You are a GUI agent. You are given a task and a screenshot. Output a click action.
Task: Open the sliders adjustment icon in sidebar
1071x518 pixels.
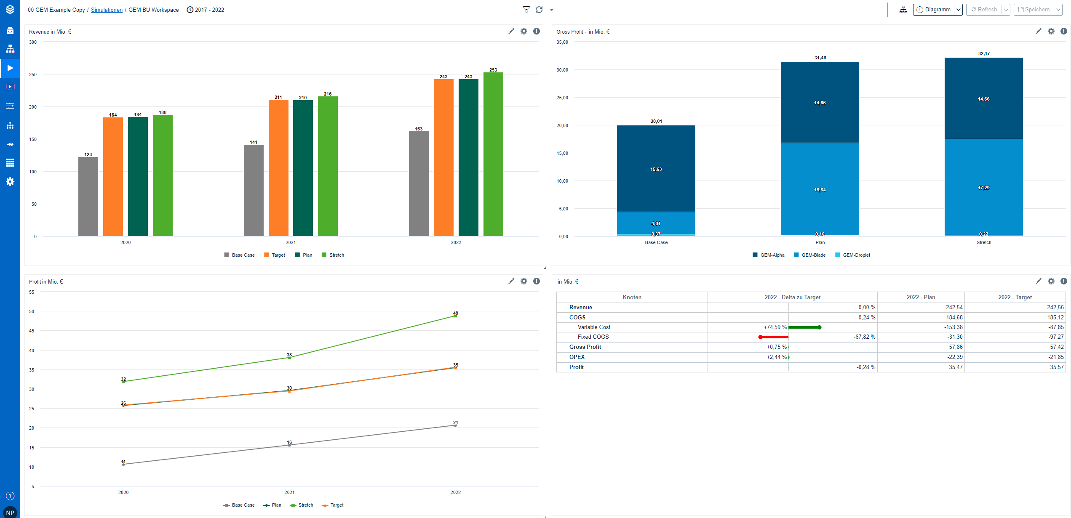pyautogui.click(x=10, y=106)
